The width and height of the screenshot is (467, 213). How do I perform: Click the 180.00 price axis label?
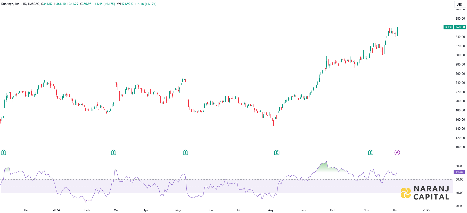point(460,110)
